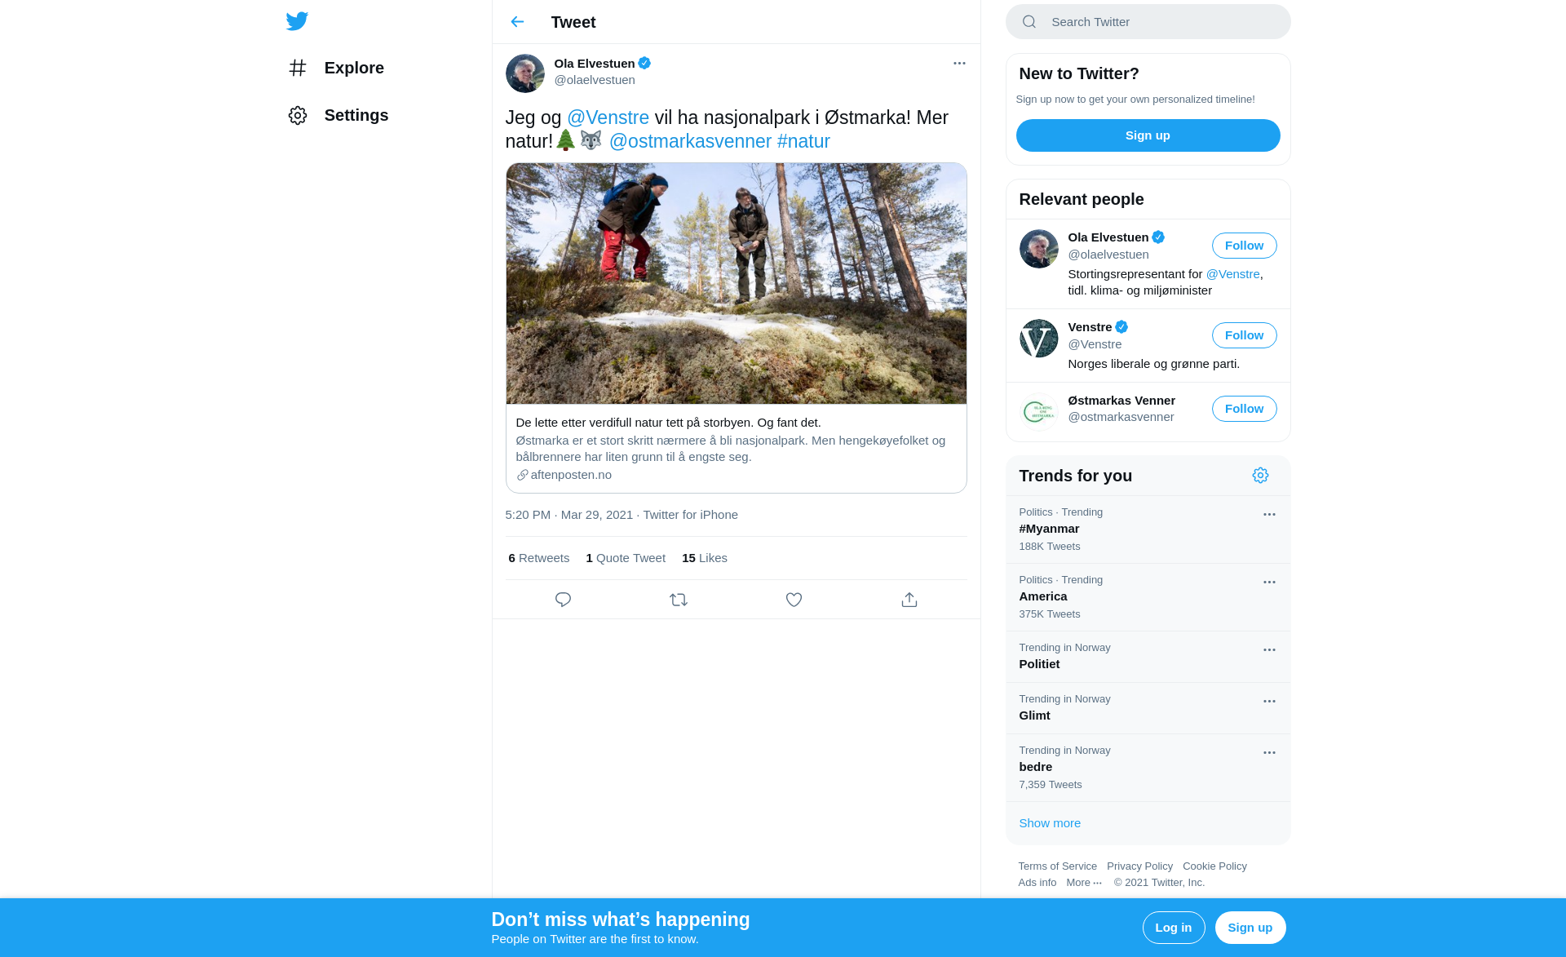The image size is (1566, 957).
Task: Open more options for America trend
Action: click(1269, 583)
